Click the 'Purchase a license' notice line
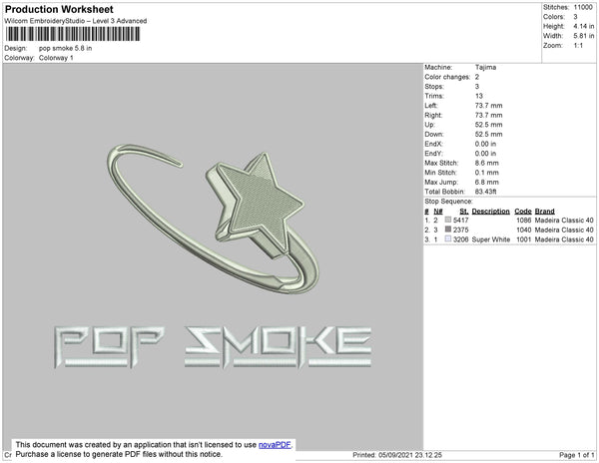Viewport: 599px width, 463px height. [x=119, y=454]
